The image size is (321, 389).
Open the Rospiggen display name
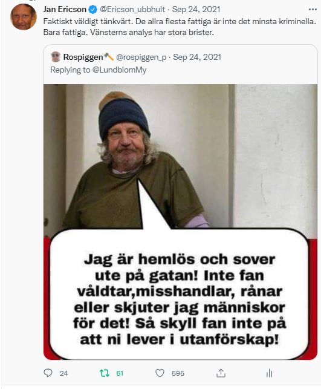[x=83, y=57]
